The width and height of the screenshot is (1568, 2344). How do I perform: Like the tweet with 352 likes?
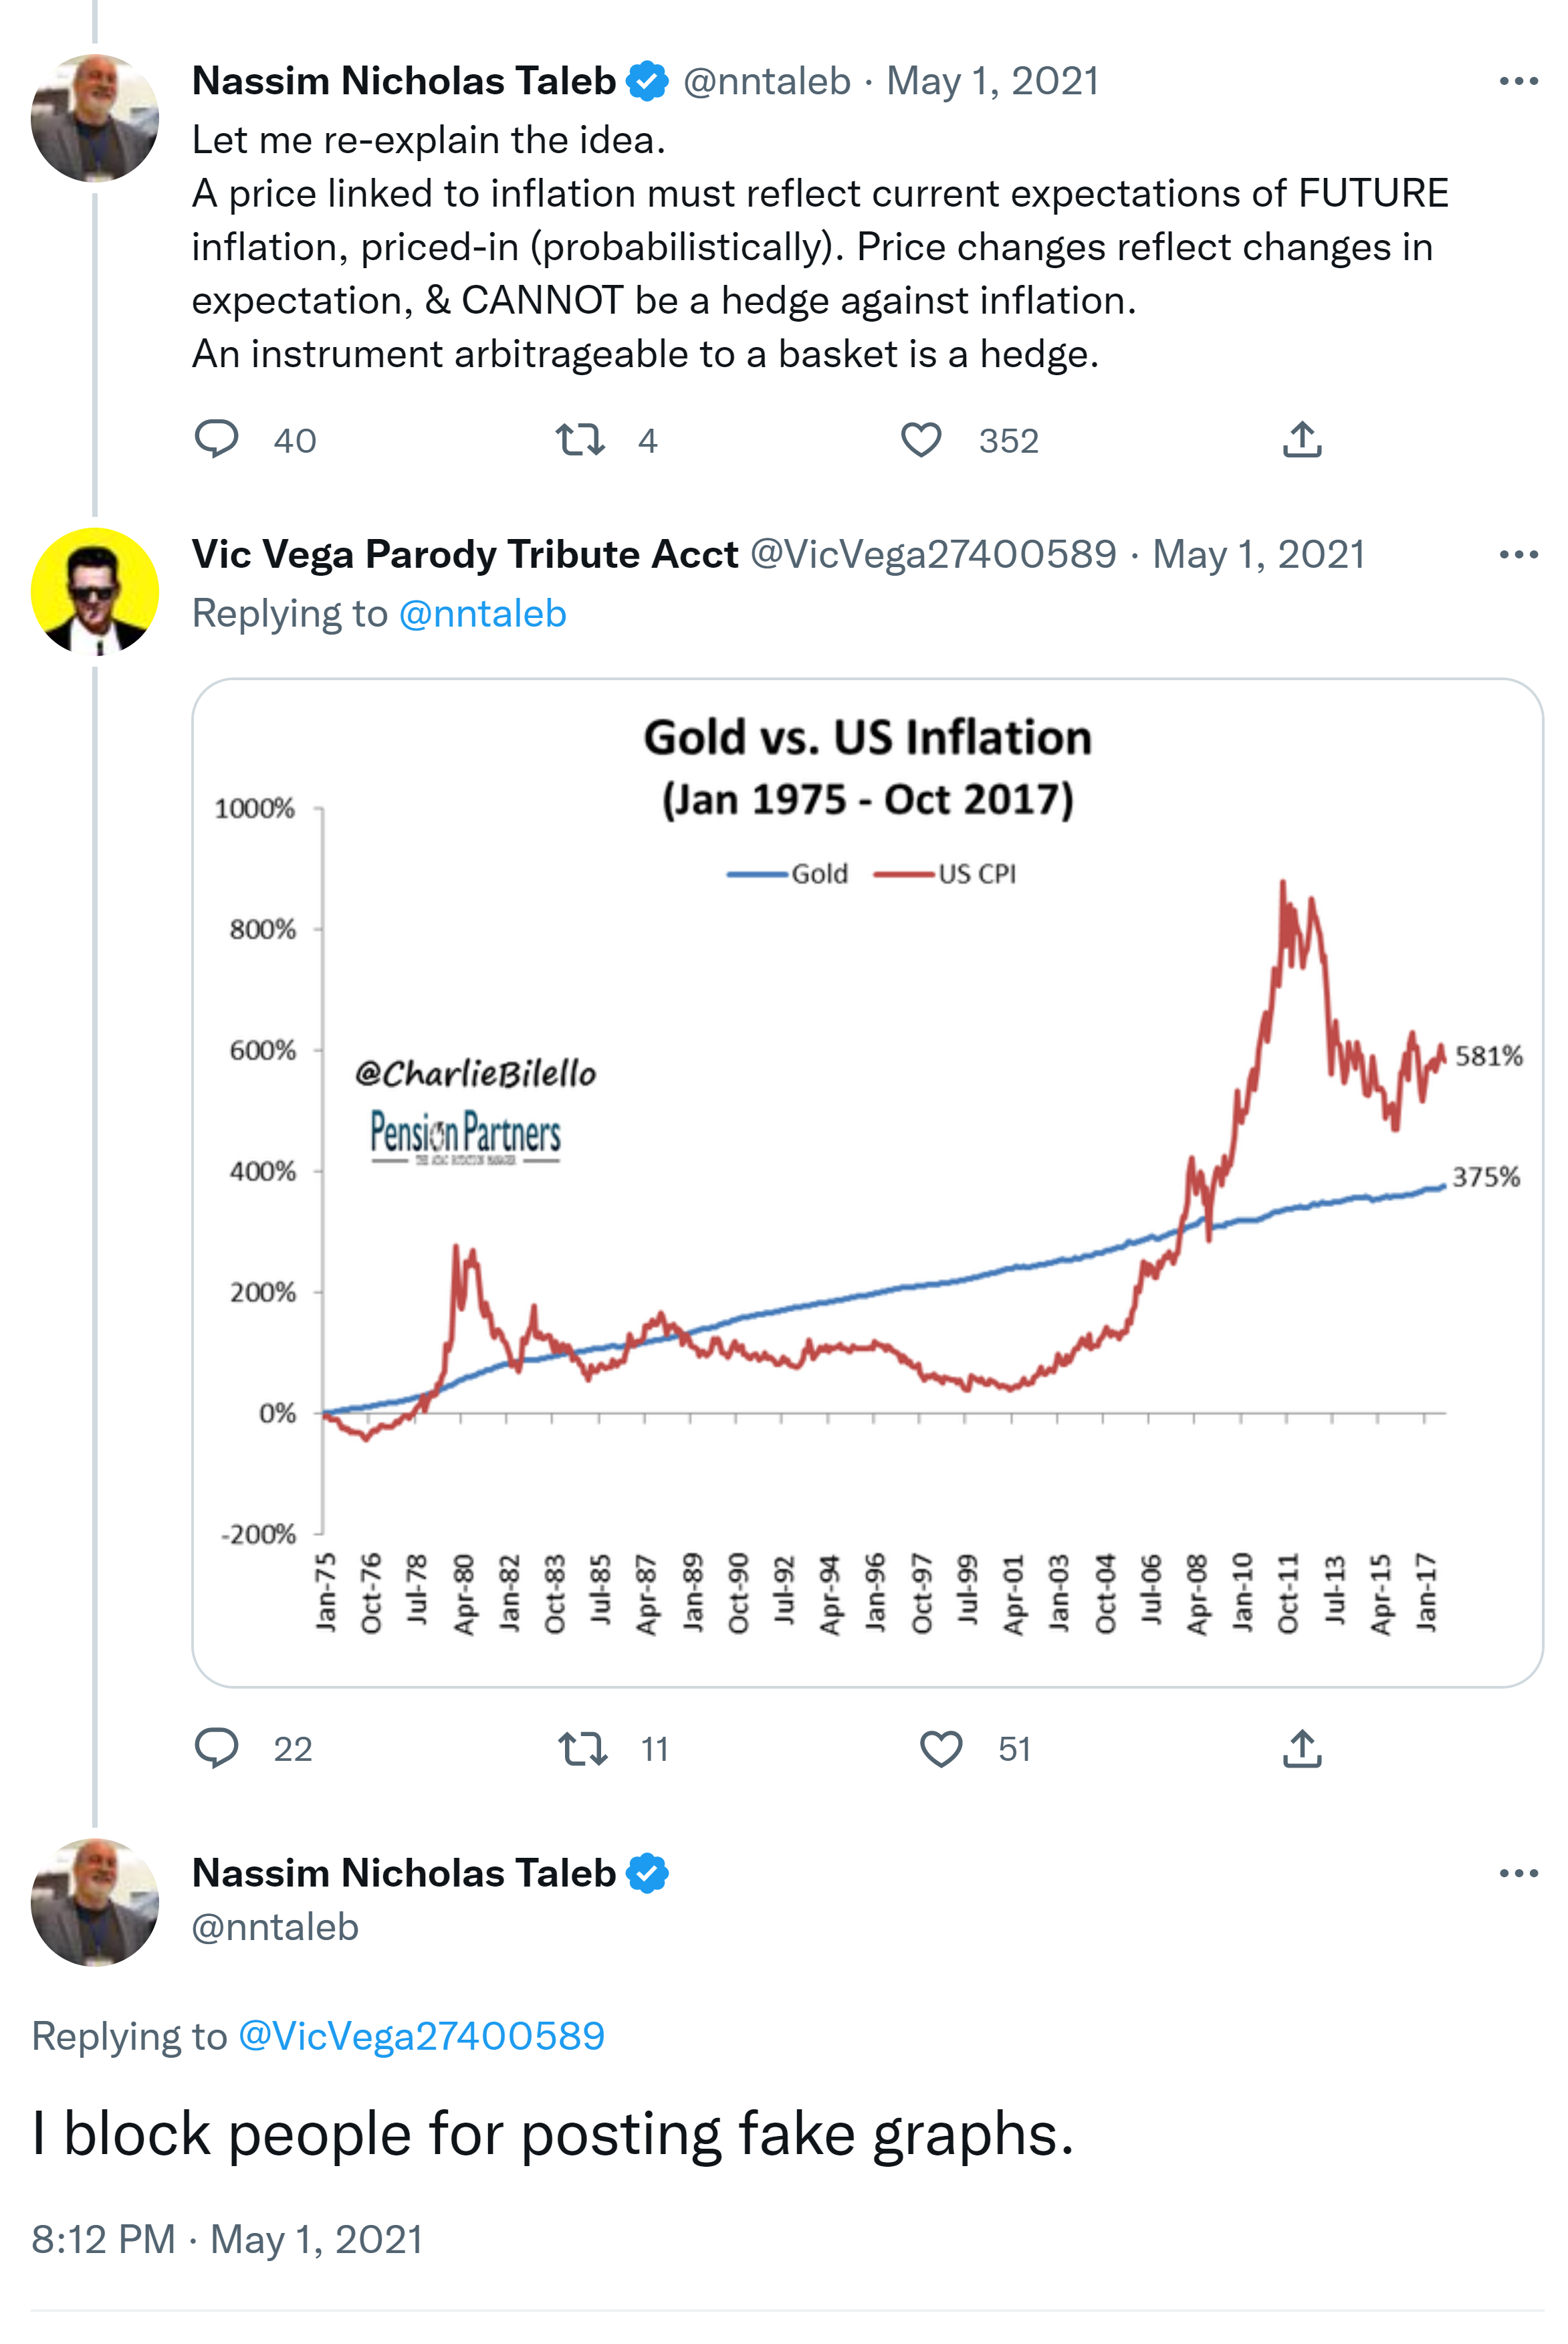(x=921, y=439)
